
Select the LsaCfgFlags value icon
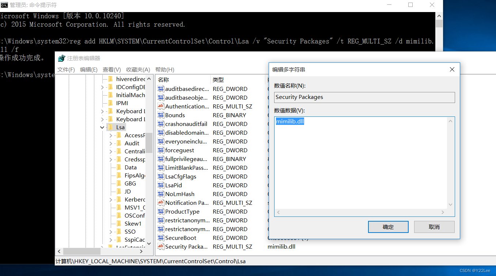161,176
